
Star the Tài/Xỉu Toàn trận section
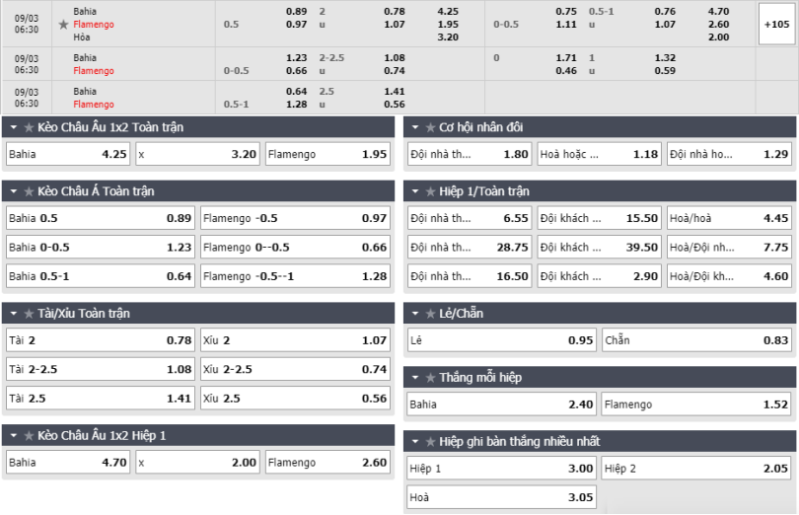29,314
